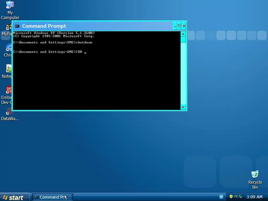The height and width of the screenshot is (201, 268).
Task: Close the Command Prompt window
Action: tap(184, 26)
